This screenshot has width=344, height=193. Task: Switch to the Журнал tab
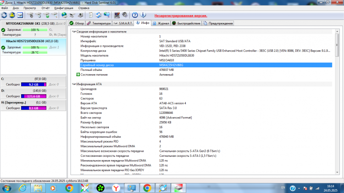coord(161,23)
